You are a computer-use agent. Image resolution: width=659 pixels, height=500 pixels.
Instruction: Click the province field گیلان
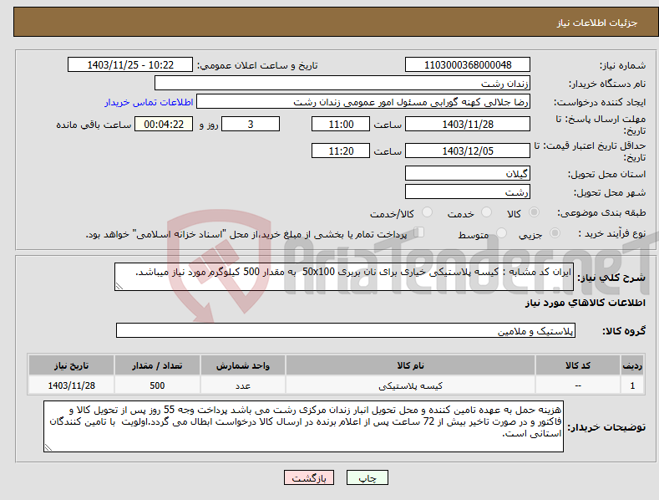tap(468, 173)
